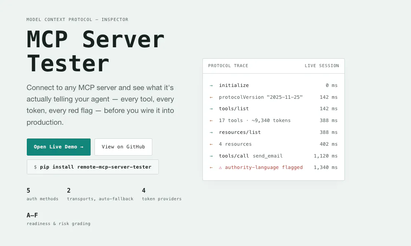Click the incoming arrow beside 17 tools
The image size is (411, 246).
coord(211,121)
